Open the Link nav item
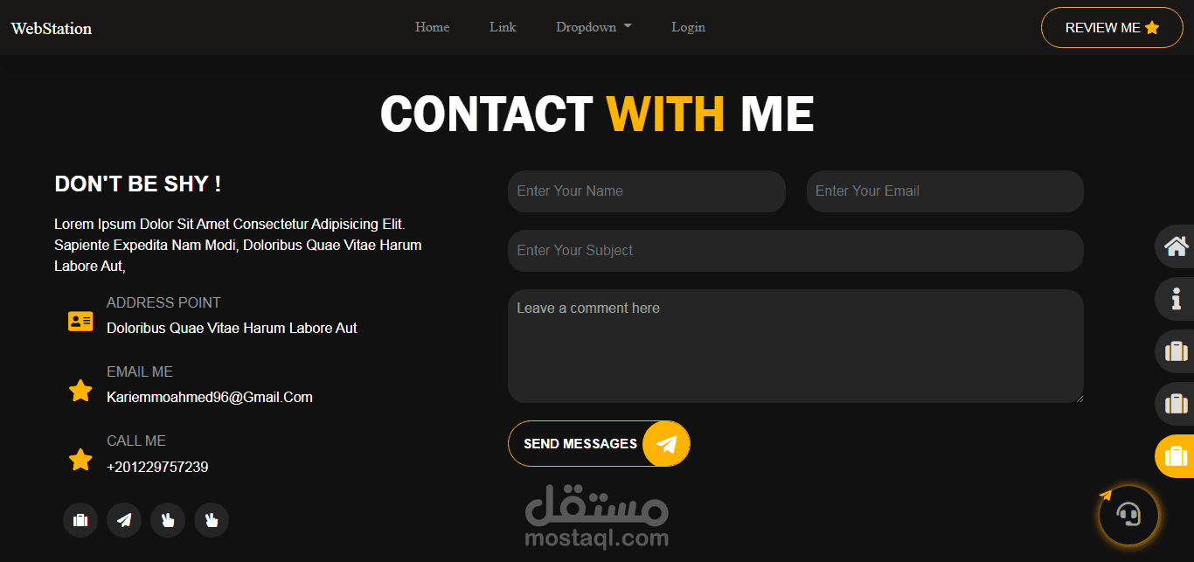Image resolution: width=1194 pixels, height=562 pixels. (x=503, y=27)
